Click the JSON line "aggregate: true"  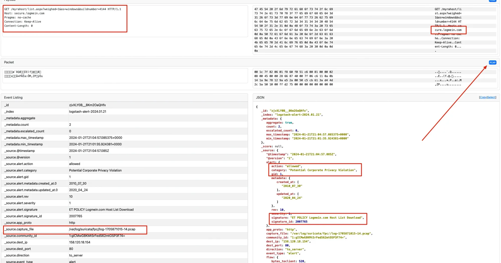(280, 123)
